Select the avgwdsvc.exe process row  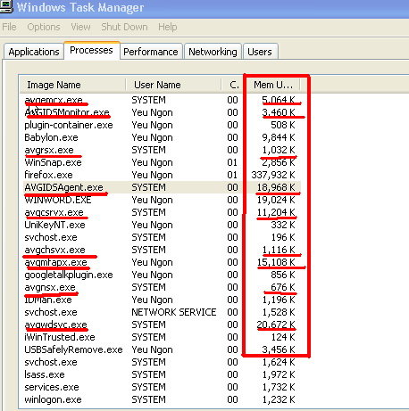161,325
